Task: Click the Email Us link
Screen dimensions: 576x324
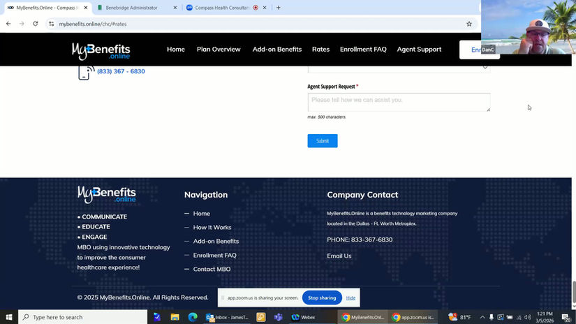Action: (x=339, y=256)
